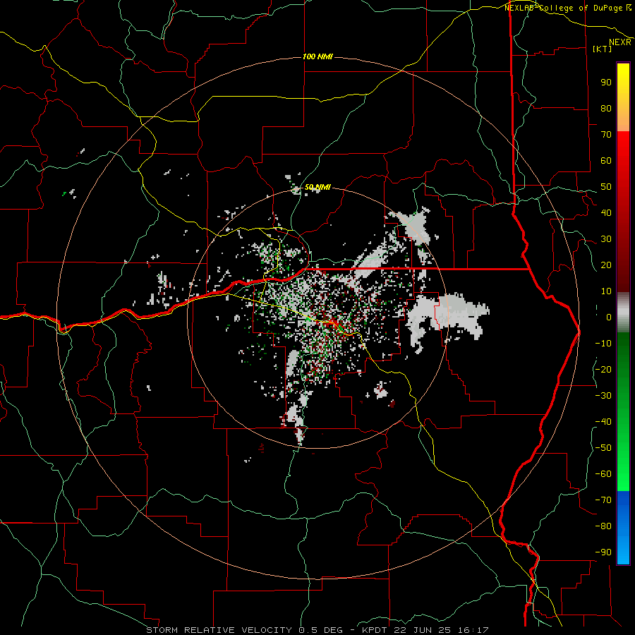635x635 pixels.
Task: Click the 20 value on velocity scale
Action: click(606, 265)
